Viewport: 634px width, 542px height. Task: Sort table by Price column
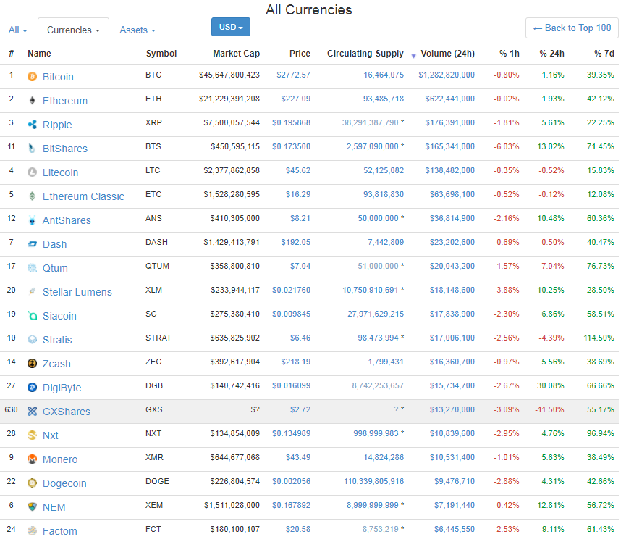[x=300, y=54]
